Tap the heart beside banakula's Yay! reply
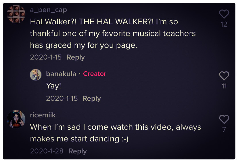Viewport: 238px width, 162px height. [x=224, y=76]
